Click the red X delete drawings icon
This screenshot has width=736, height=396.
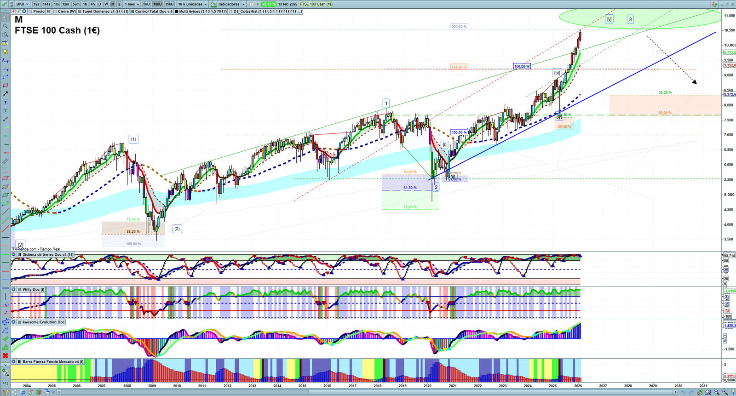click(6, 356)
